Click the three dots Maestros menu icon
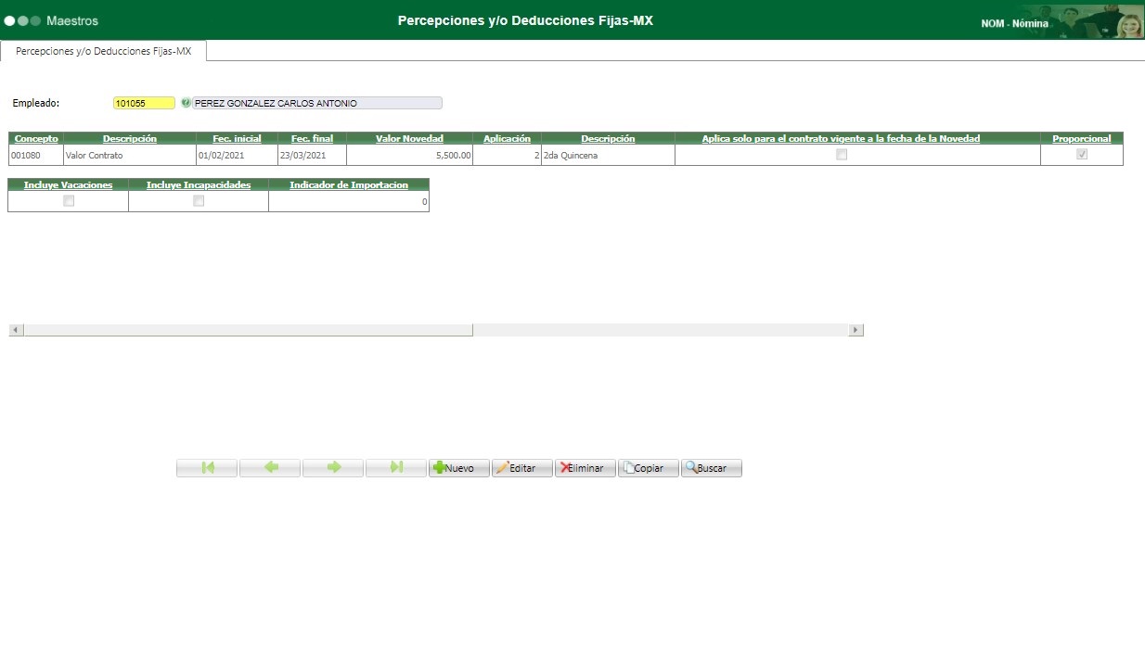The height and width of the screenshot is (647, 1145). coord(22,20)
